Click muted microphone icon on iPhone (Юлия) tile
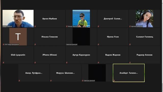 (x=35, y=63)
